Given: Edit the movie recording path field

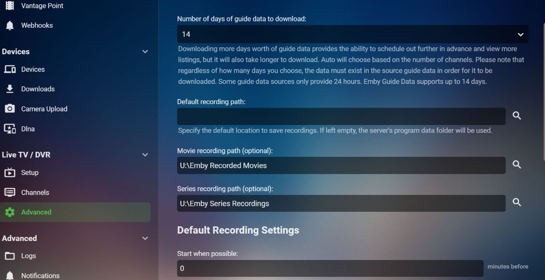Looking at the screenshot, I should 341,165.
